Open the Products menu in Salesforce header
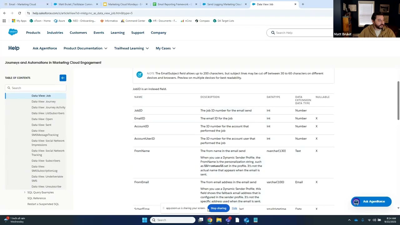This screenshot has height=225, width=400. 33,32
